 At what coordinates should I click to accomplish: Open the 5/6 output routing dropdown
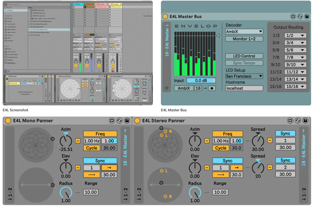click(x=295, y=50)
